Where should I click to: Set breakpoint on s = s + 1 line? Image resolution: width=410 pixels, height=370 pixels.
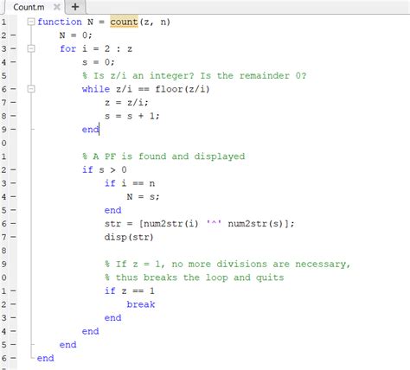click(x=13, y=116)
